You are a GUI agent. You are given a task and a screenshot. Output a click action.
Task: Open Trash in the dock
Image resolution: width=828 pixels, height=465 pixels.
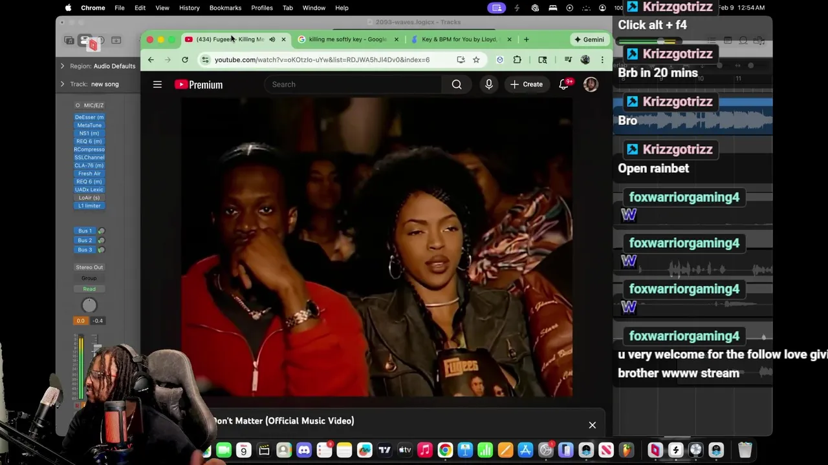(x=745, y=450)
